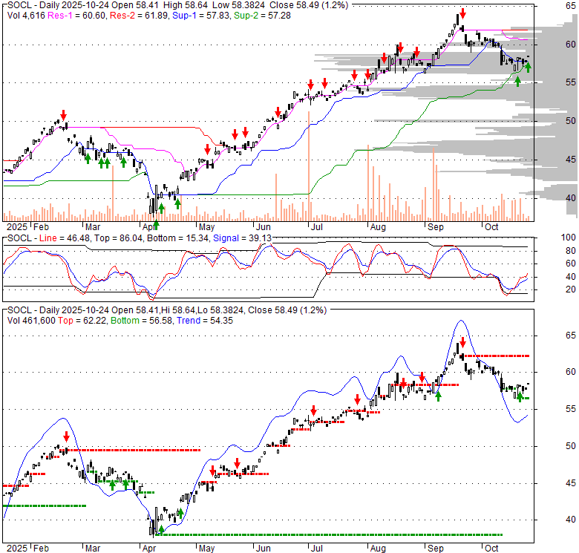Image resolution: width=579 pixels, height=553 pixels.
Task: Click red sell arrow at September peak, bottom chart
Action: [x=462, y=342]
